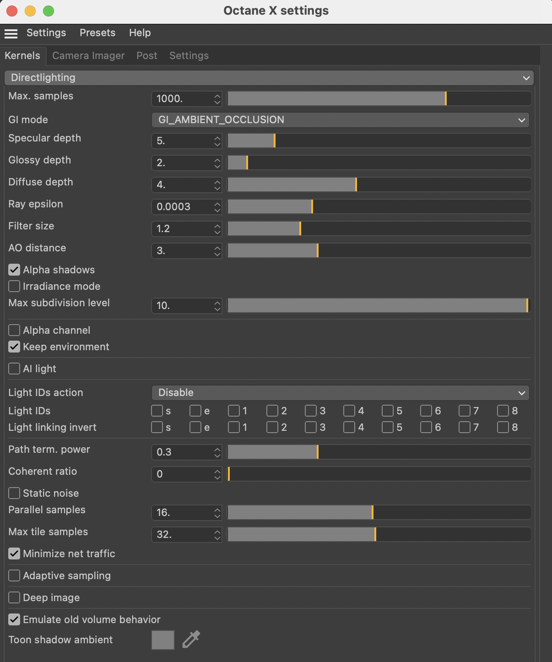Click the Filter size slider
Screen dimensions: 552x662
point(379,228)
